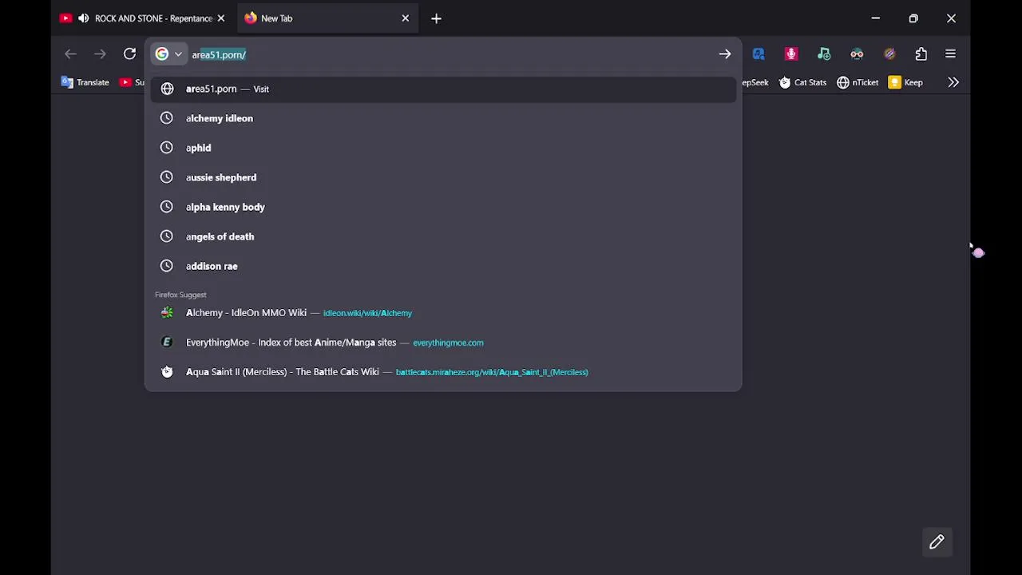Click the Go arrow in the address bar
This screenshot has height=575, width=1022.
(x=724, y=54)
